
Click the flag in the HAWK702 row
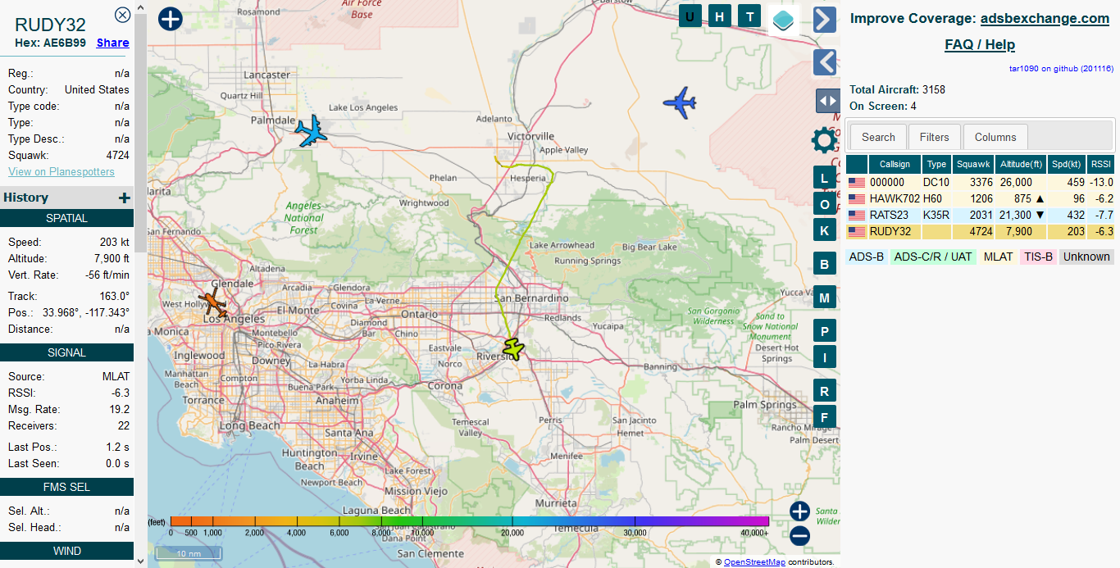[857, 198]
